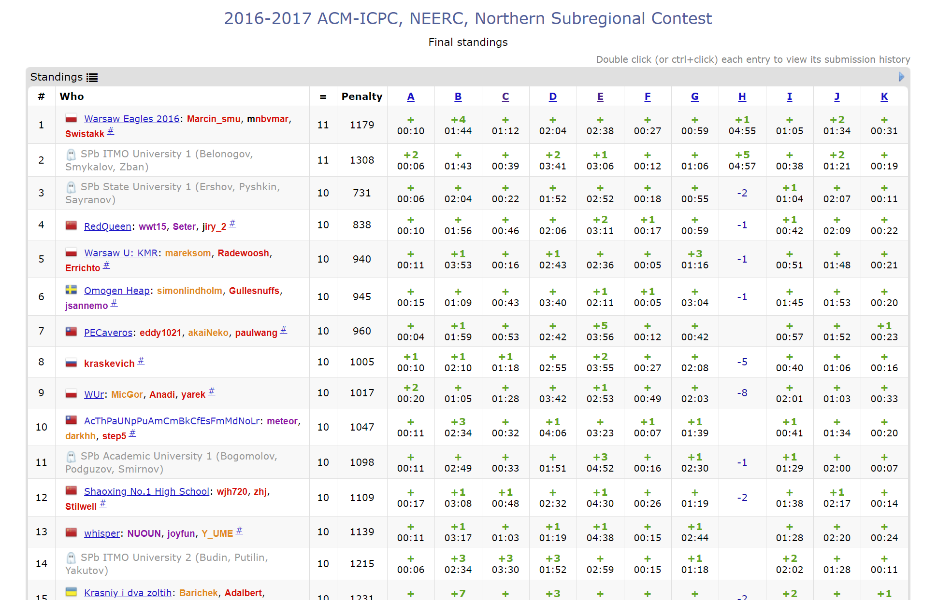Open problem E column header link
This screenshot has height=600, width=952.
[600, 97]
